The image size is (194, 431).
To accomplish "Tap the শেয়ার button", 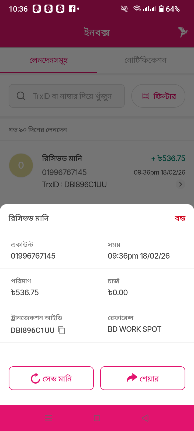I will (143, 378).
